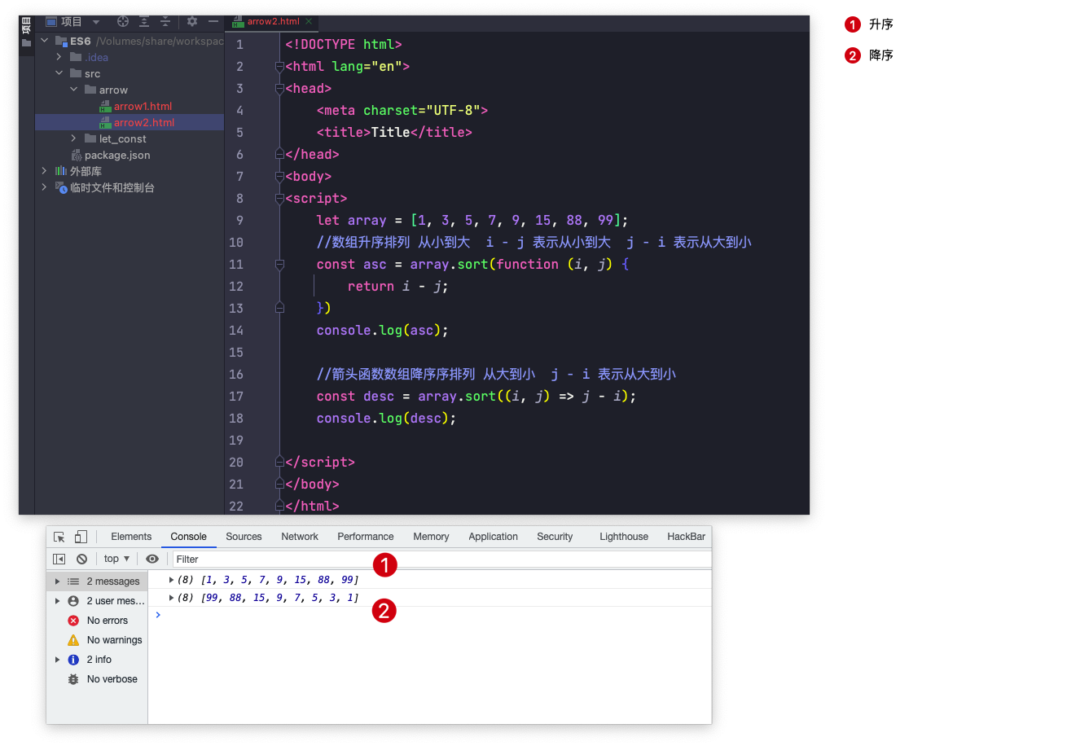Click the inspect element picker icon
The image size is (1089, 746).
pyautogui.click(x=59, y=537)
